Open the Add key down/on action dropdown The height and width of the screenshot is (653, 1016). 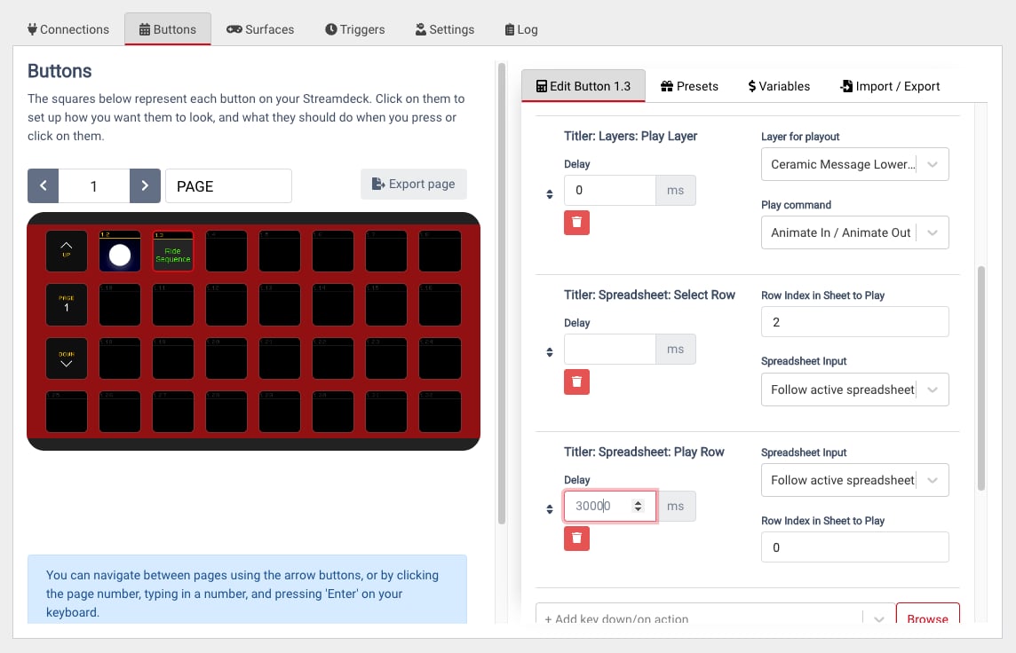(714, 614)
